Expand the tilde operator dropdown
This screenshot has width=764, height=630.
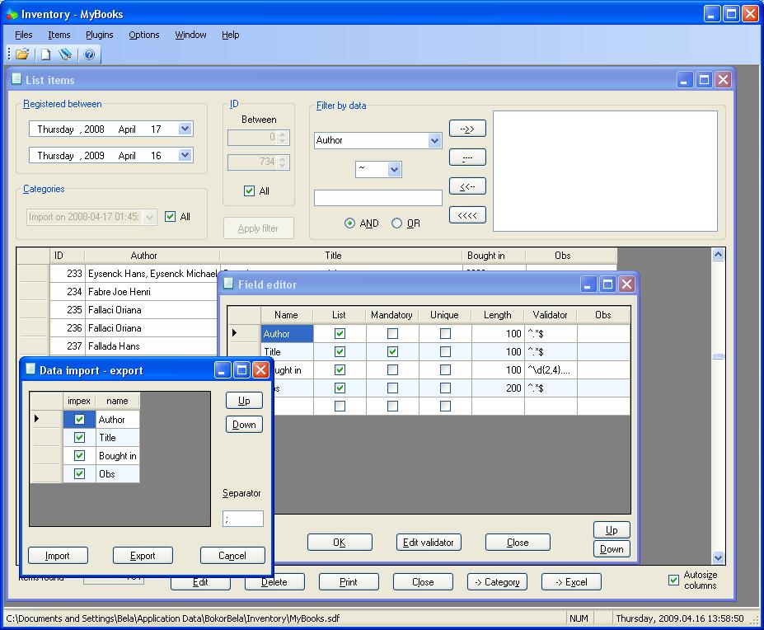click(394, 170)
